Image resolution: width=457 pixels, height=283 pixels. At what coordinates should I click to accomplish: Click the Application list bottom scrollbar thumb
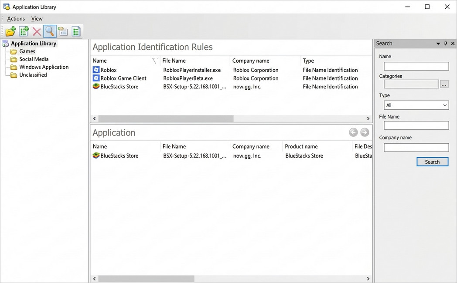pos(147,279)
